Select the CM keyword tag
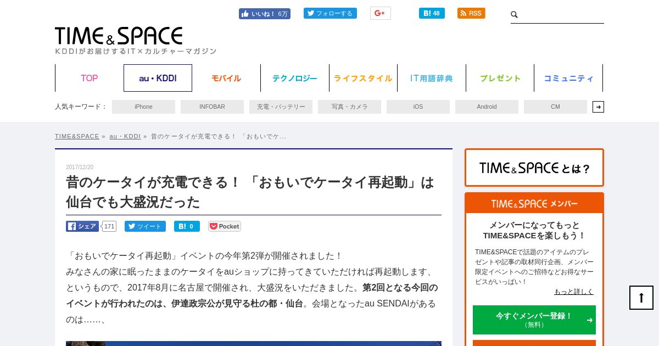Image resolution: width=659 pixels, height=346 pixels. pyautogui.click(x=555, y=107)
